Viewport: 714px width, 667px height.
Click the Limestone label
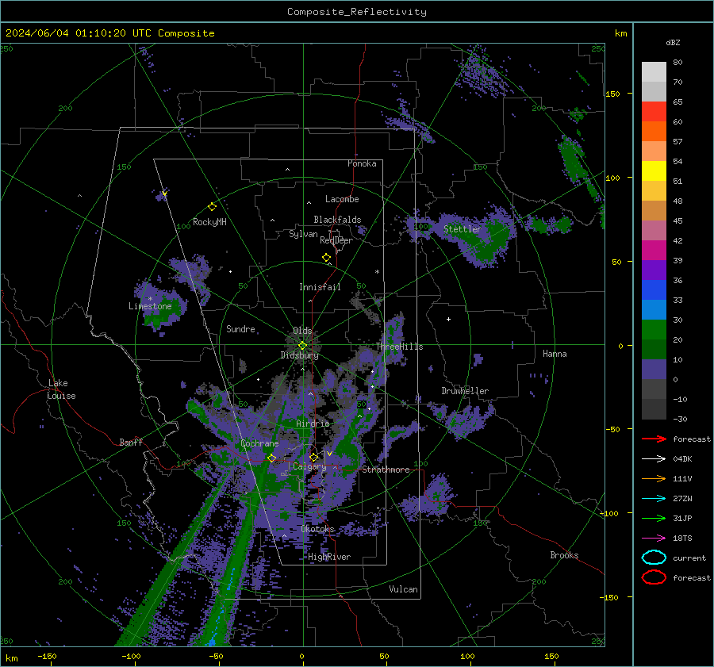click(x=150, y=306)
